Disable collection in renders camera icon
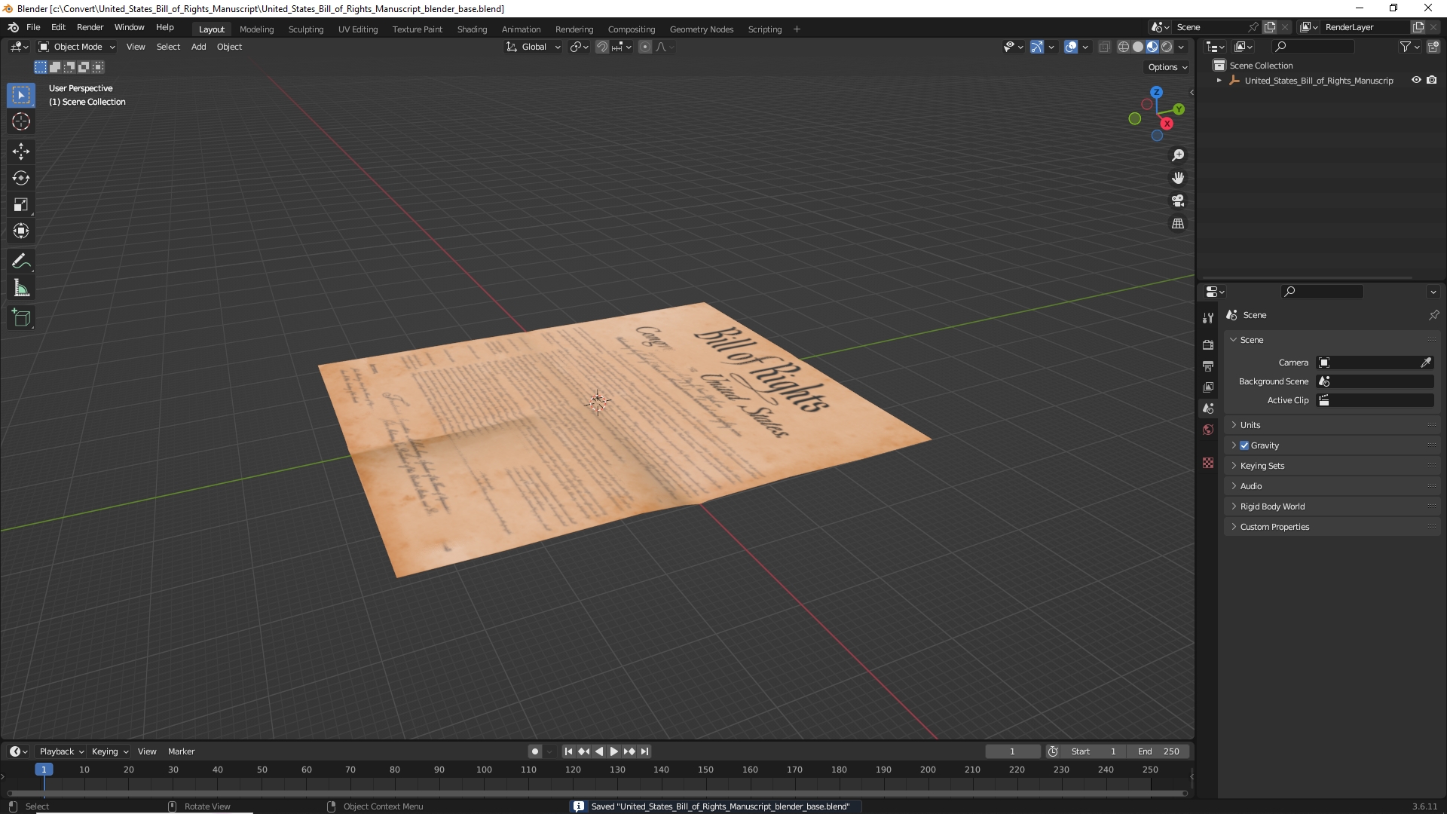Screen dimensions: 1447x814 pos(1432,80)
